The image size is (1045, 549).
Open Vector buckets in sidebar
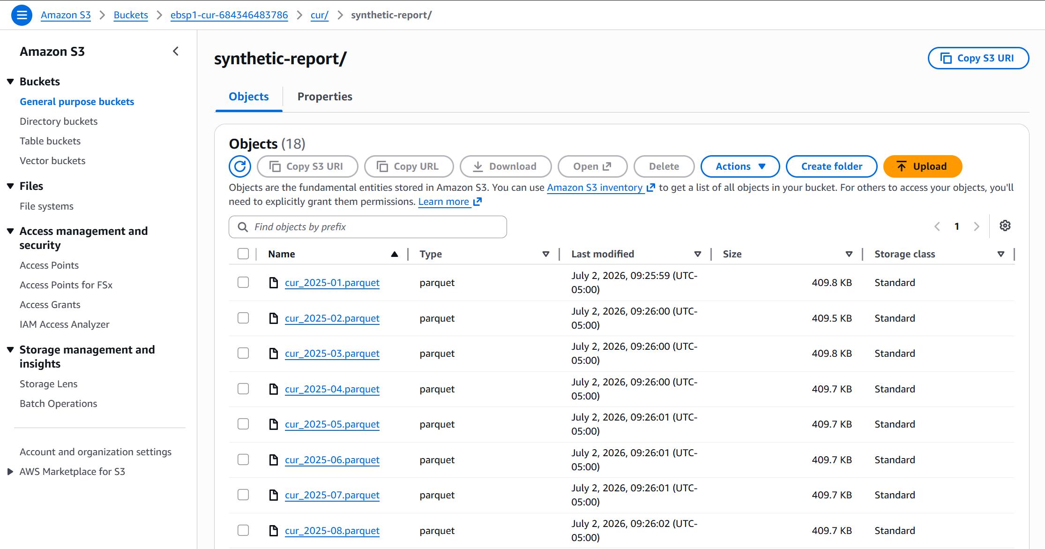52,161
